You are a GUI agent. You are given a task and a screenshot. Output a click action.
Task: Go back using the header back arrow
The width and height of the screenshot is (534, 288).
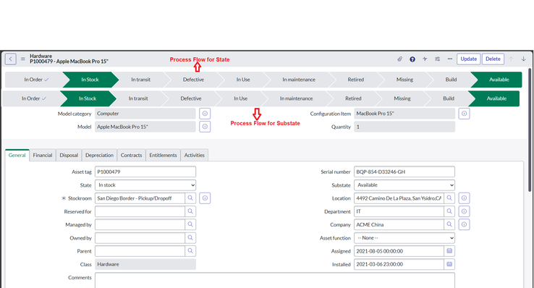(11, 59)
